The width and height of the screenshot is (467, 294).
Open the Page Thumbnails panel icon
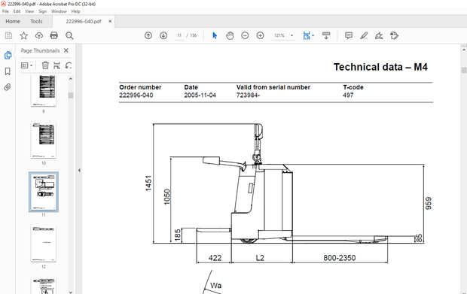[x=8, y=56]
